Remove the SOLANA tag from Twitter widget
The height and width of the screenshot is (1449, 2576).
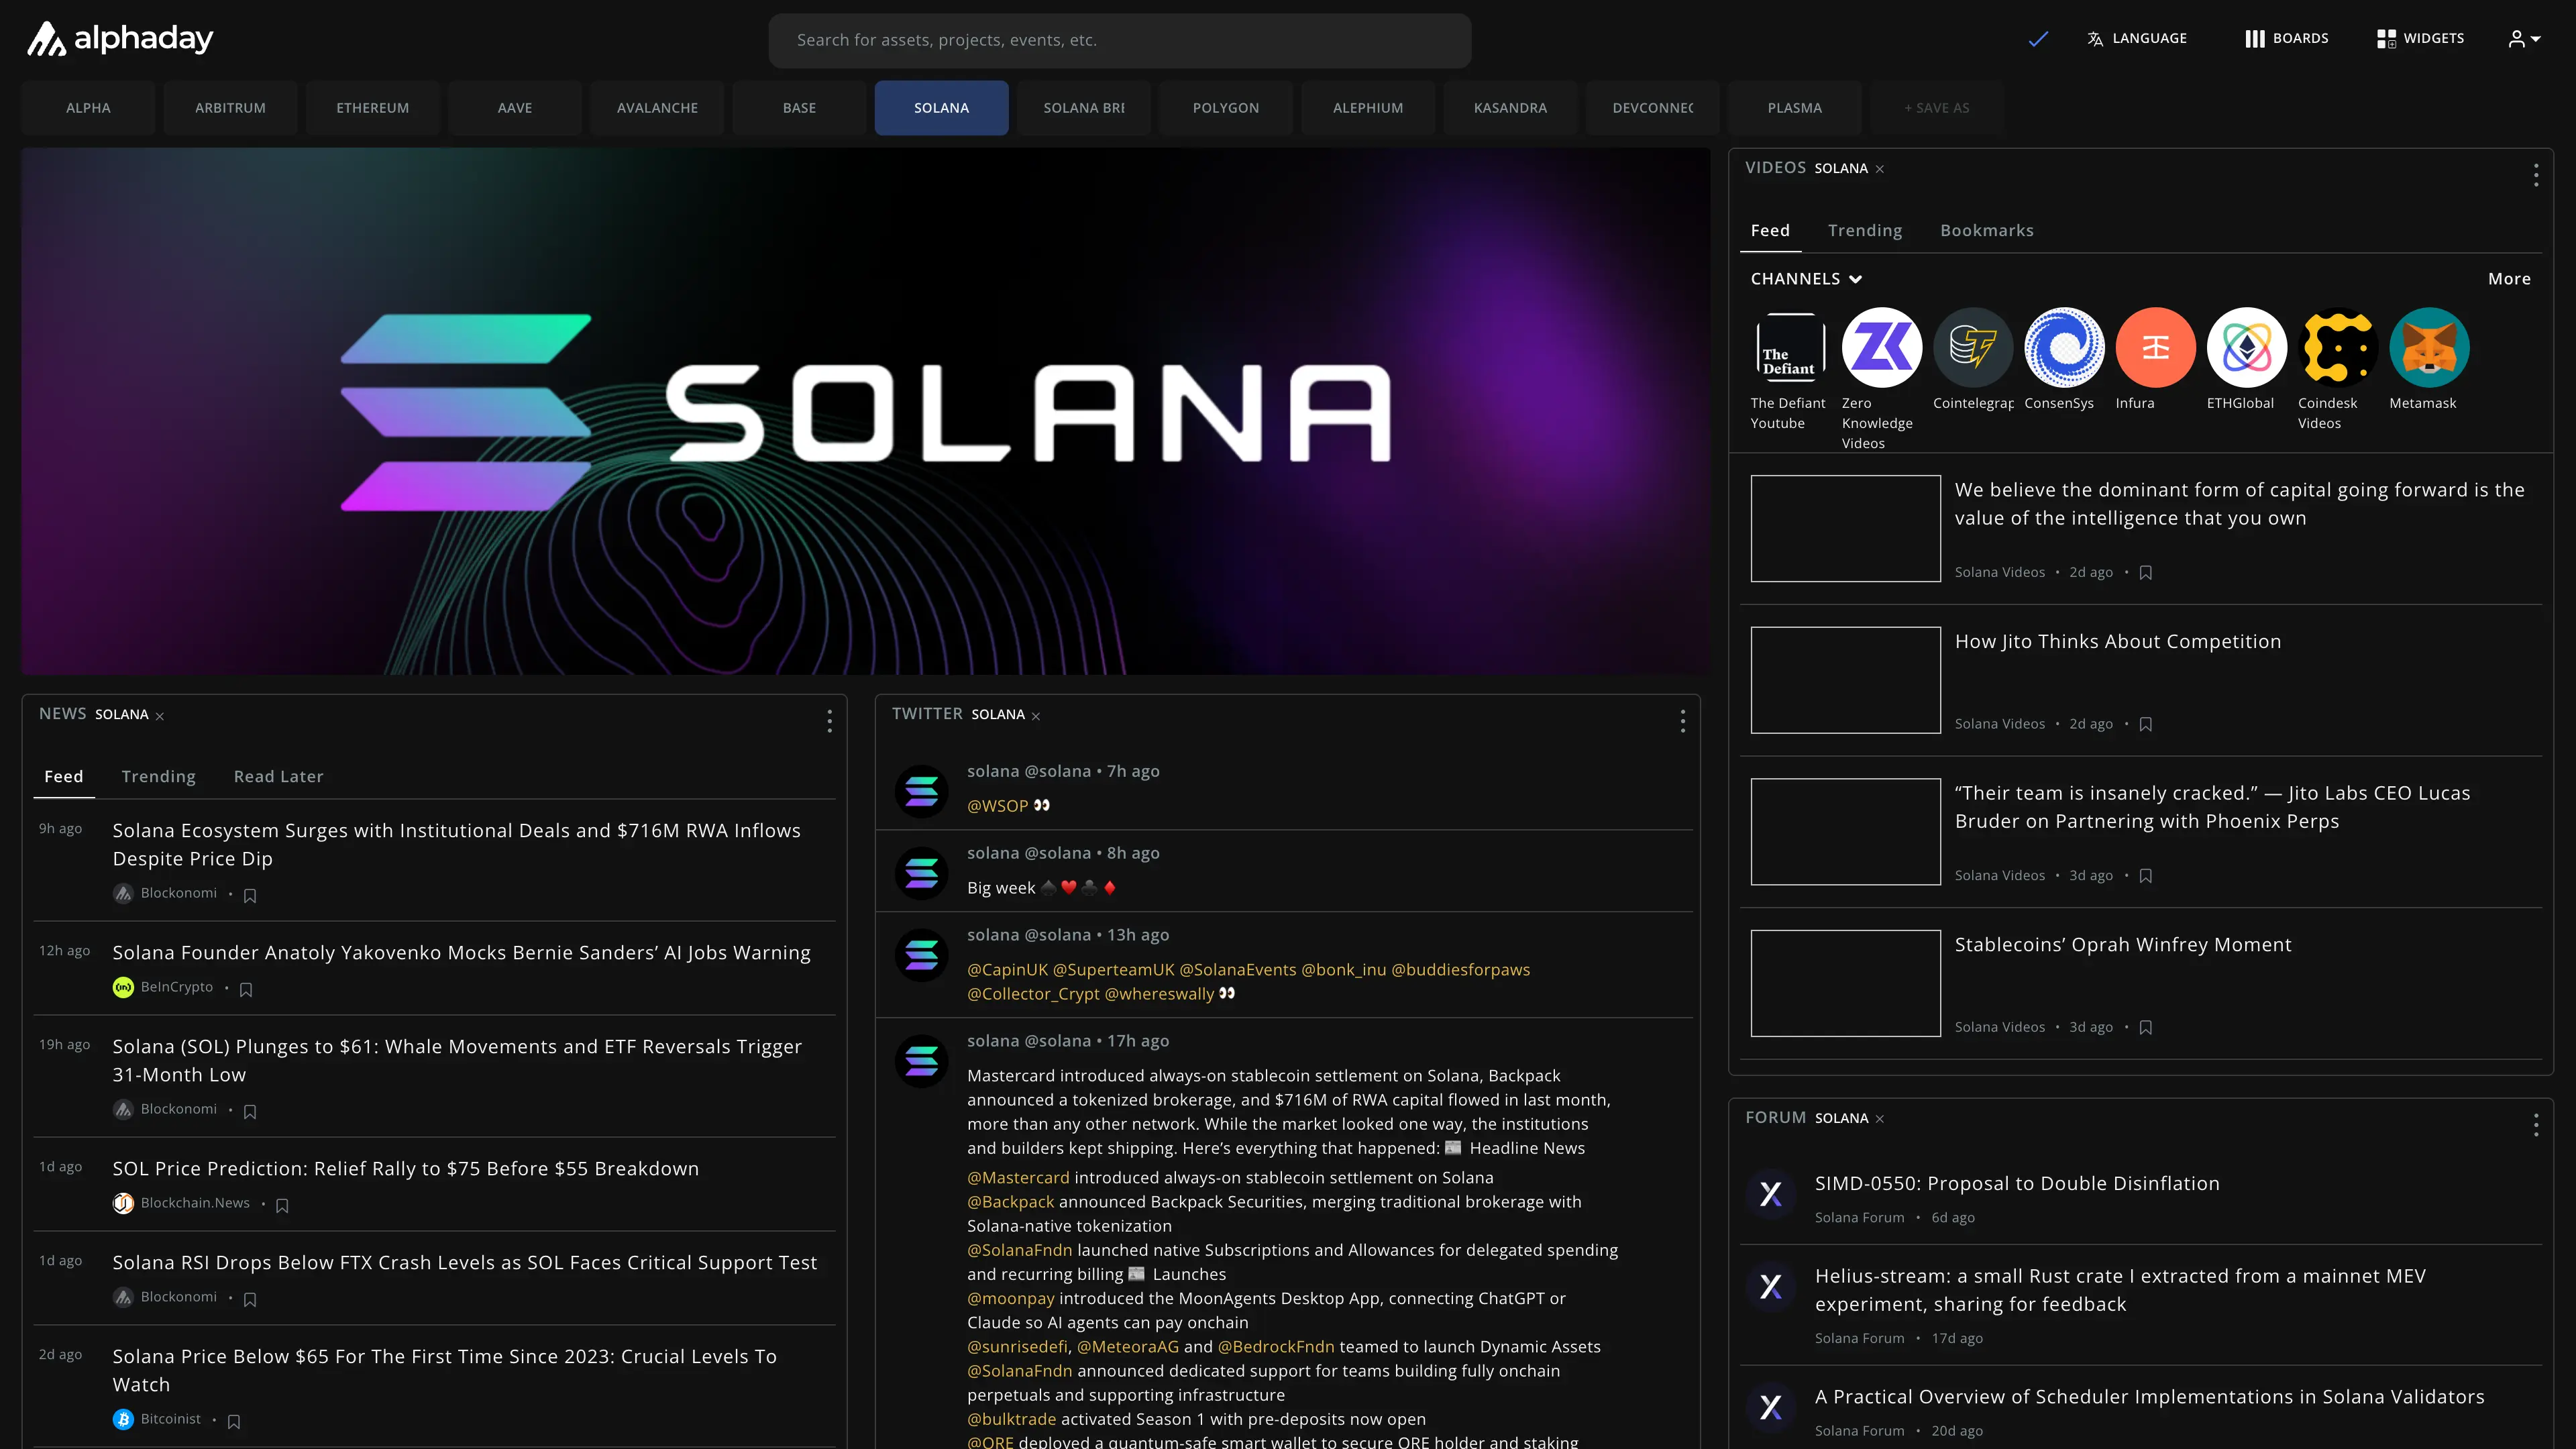[x=1036, y=716]
